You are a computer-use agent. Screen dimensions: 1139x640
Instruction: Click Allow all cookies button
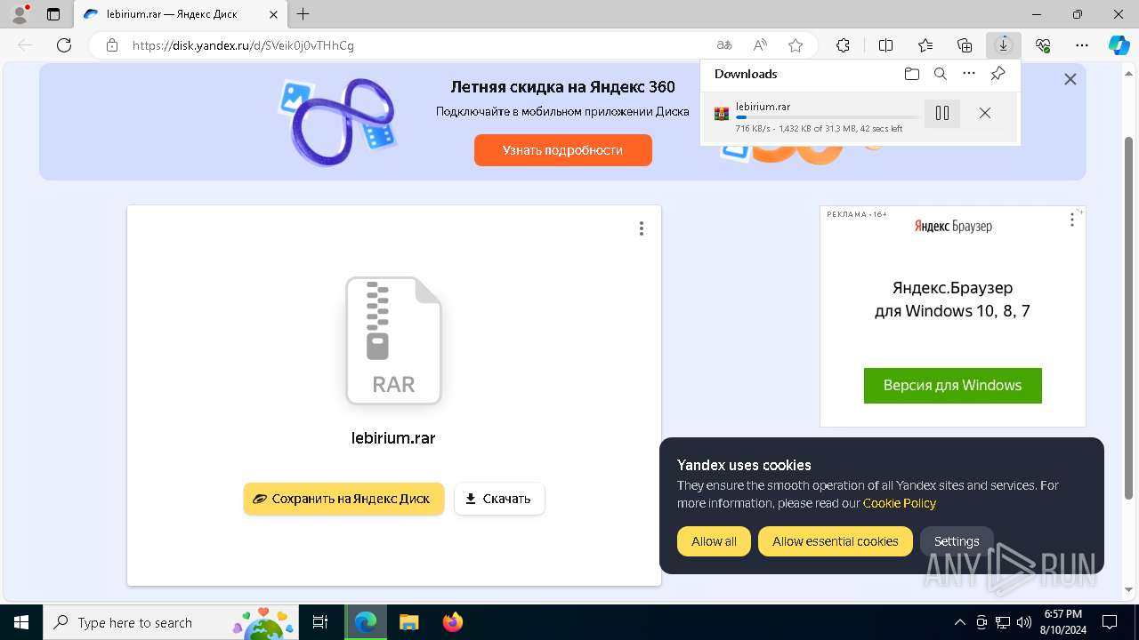(714, 541)
